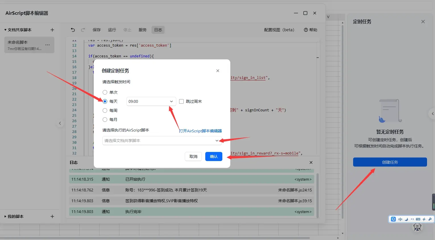This screenshot has height=240, width=435.
Task: Close the 定时任务 side panel
Action: 423,22
